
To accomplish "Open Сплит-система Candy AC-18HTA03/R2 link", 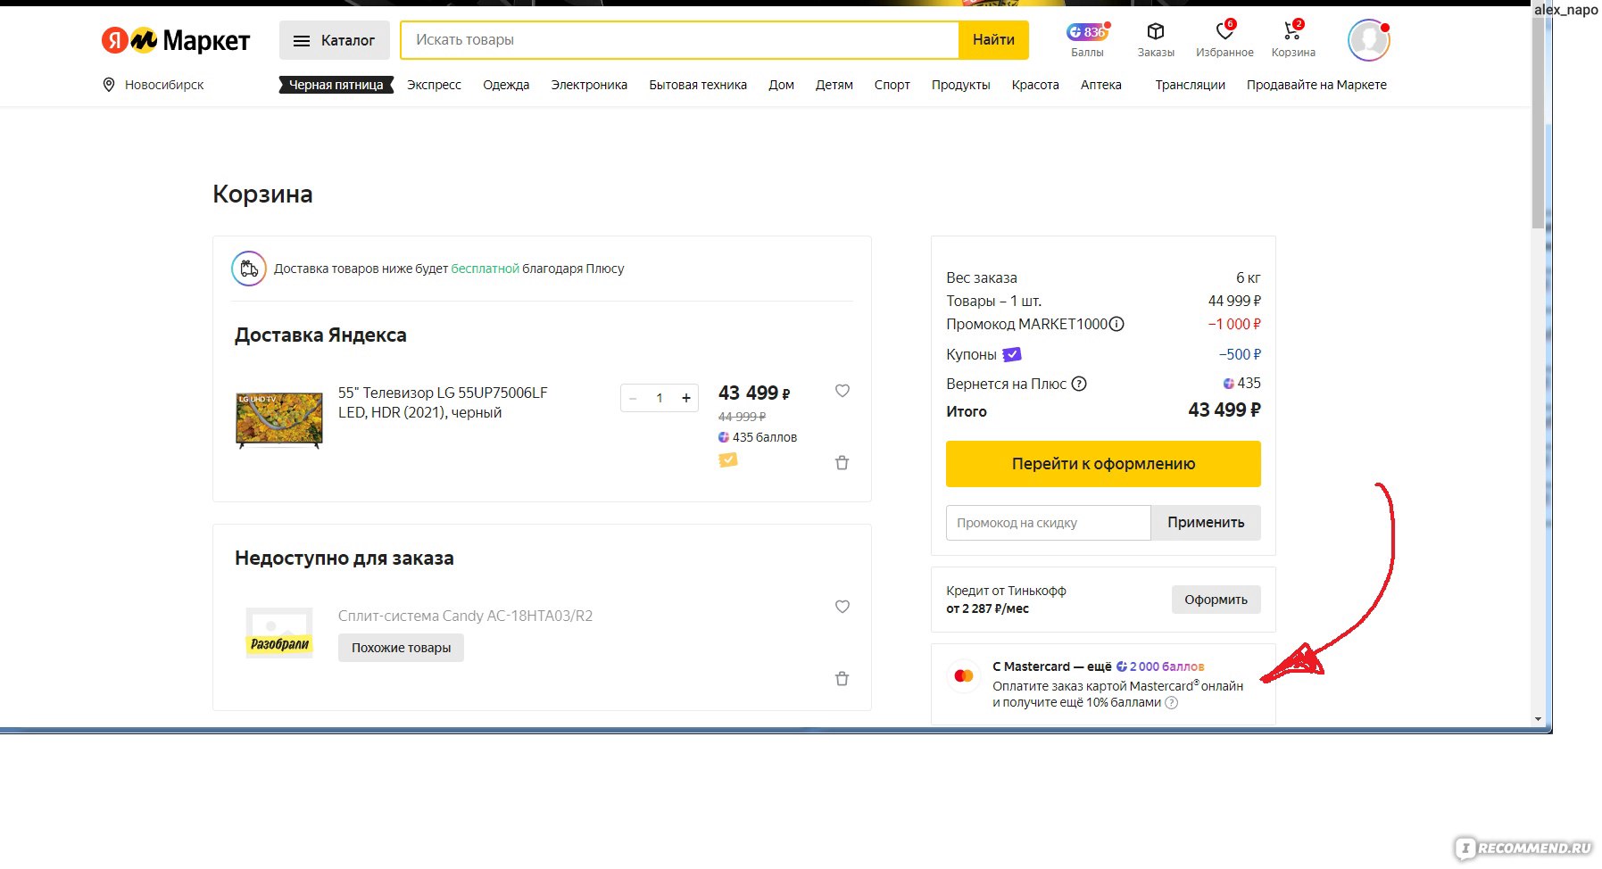I will pos(465,616).
